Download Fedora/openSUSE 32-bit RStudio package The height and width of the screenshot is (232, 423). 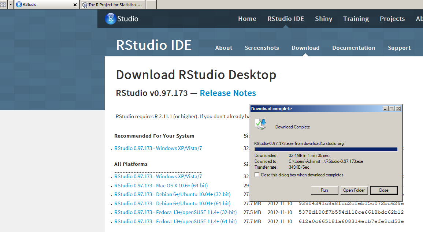[x=175, y=212]
